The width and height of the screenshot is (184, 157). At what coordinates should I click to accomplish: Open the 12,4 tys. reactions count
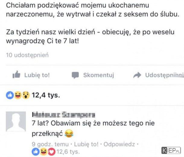46,95
